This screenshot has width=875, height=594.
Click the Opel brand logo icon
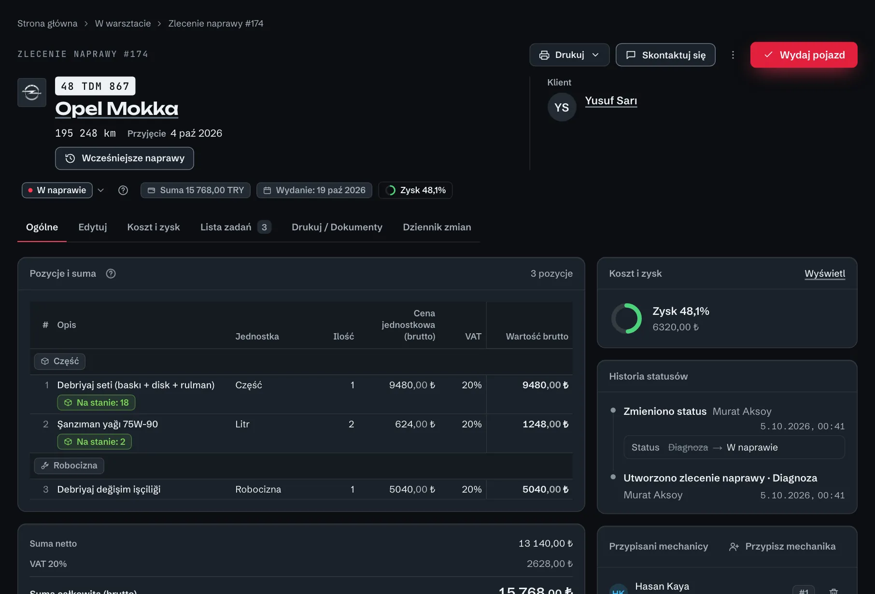[x=32, y=92]
